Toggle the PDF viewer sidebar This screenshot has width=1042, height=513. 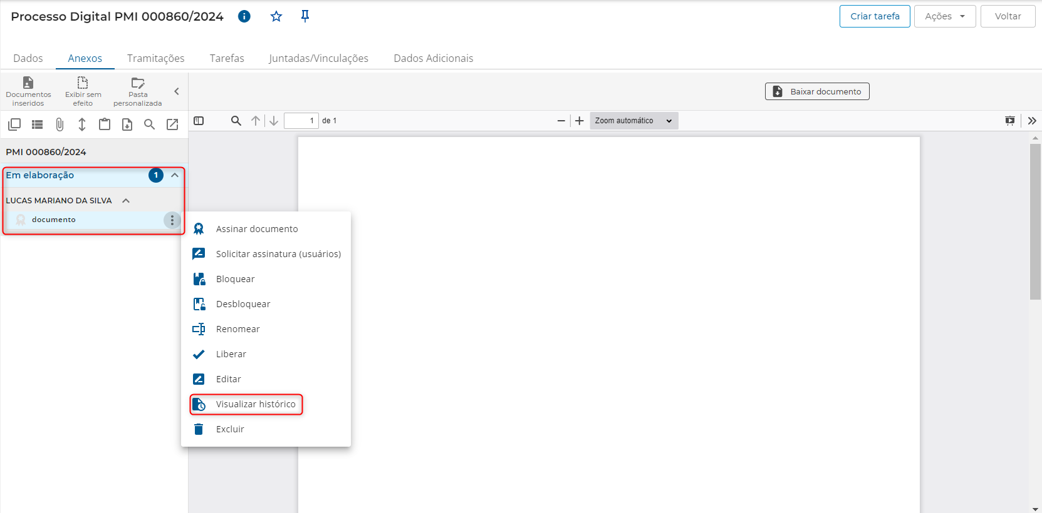point(199,121)
